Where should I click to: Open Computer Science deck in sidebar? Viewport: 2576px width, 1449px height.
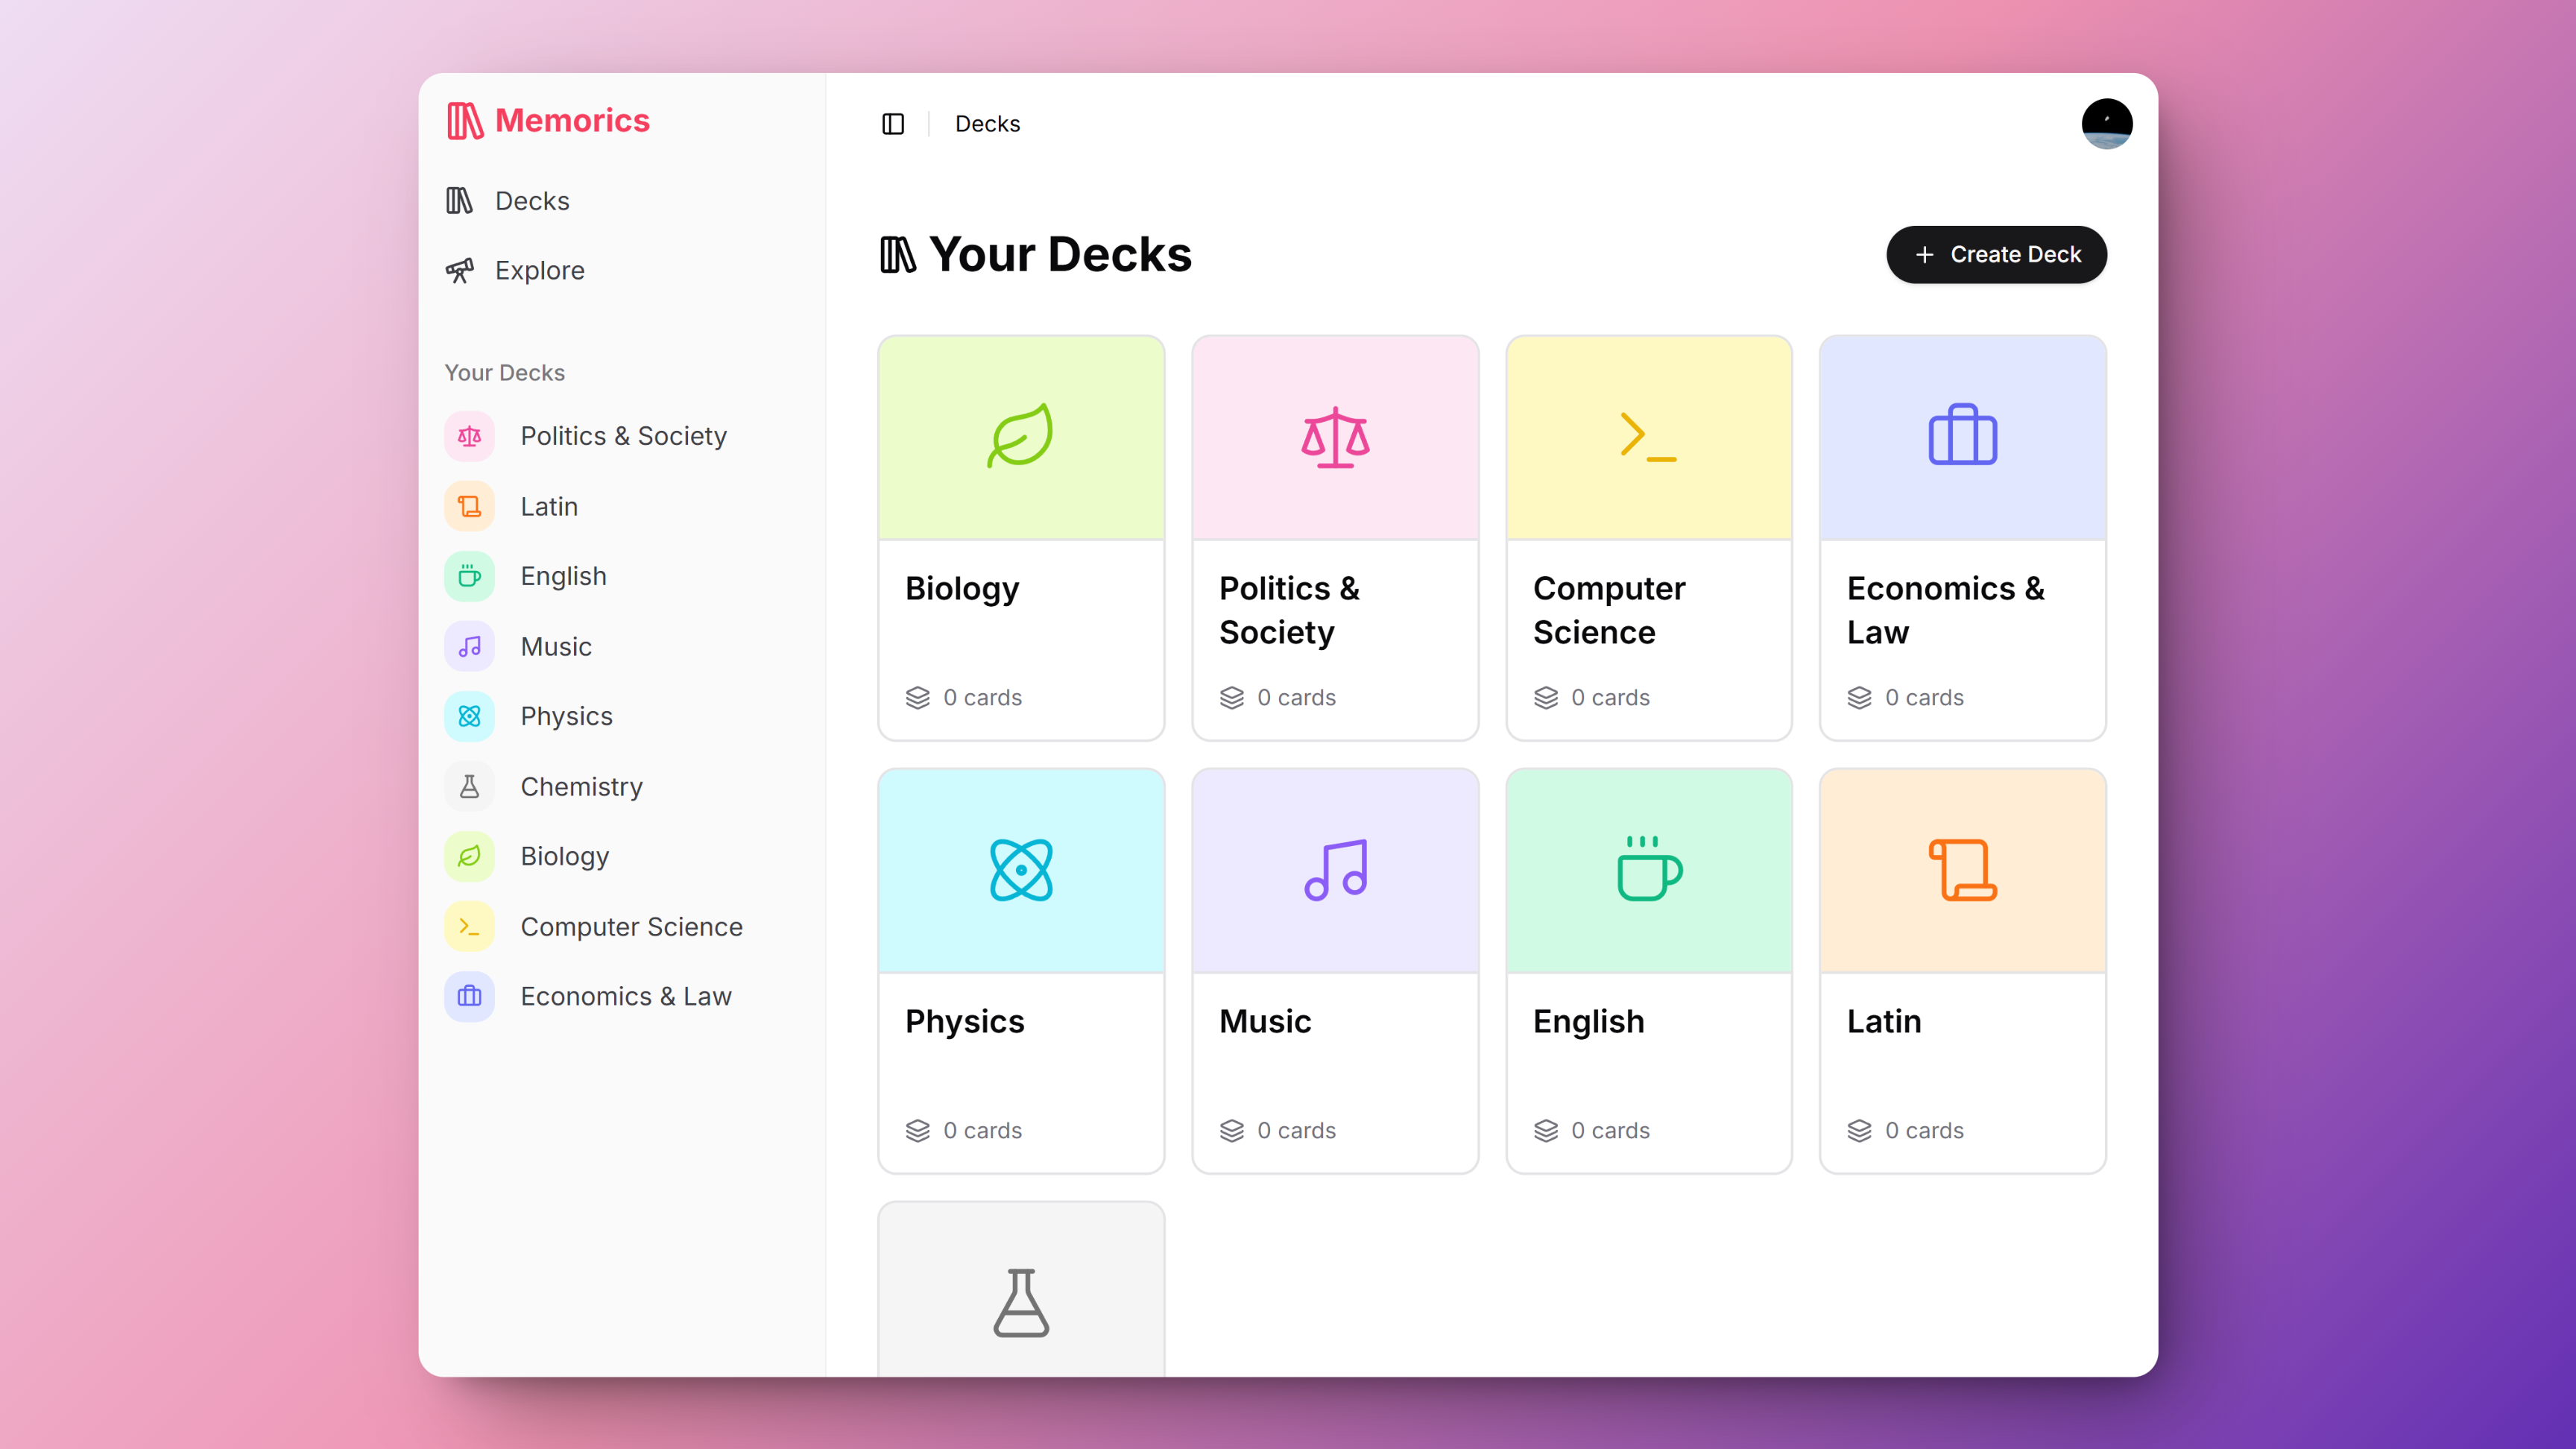point(630,927)
